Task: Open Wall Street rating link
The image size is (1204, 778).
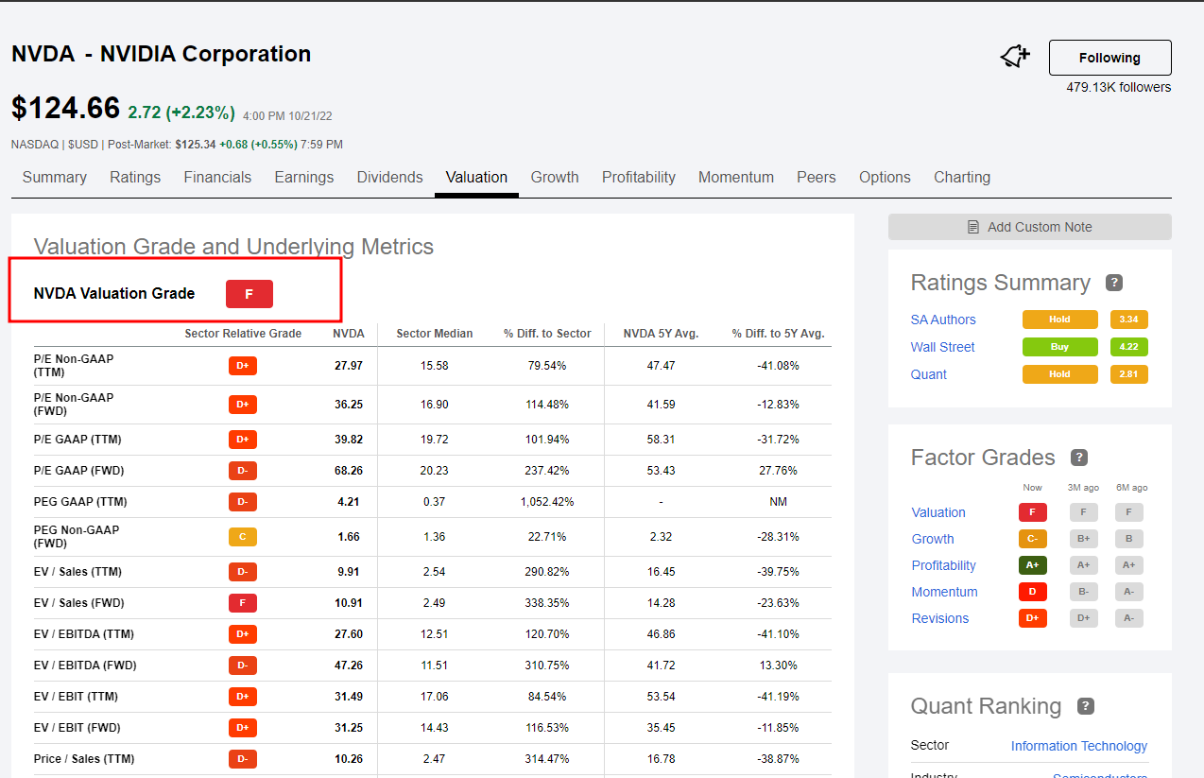Action: click(943, 347)
